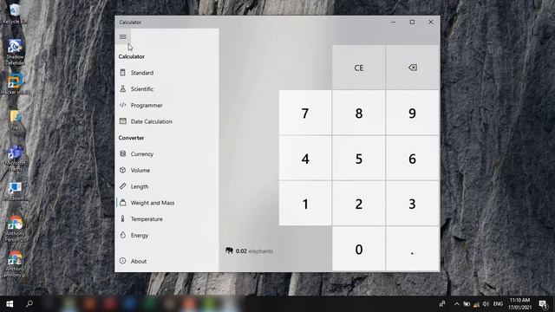Select Scientific calculator mode

[x=166, y=88]
